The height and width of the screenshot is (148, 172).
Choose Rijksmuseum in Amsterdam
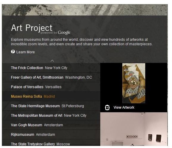coord(51,135)
